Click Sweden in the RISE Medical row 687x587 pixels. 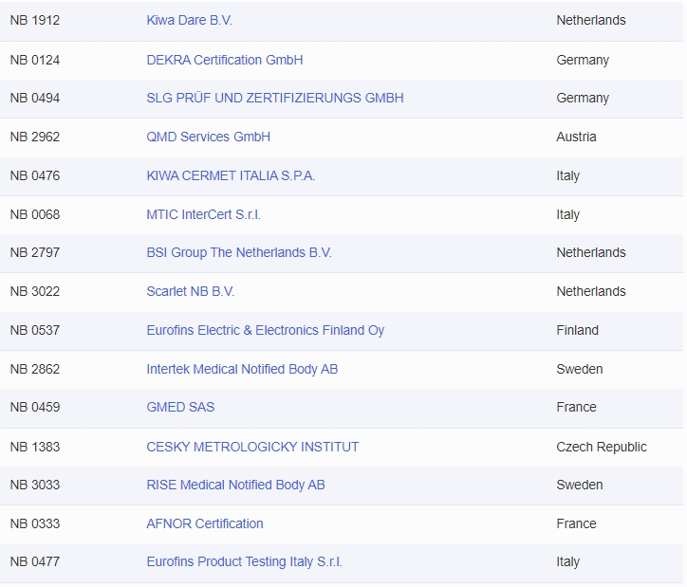pyautogui.click(x=580, y=485)
